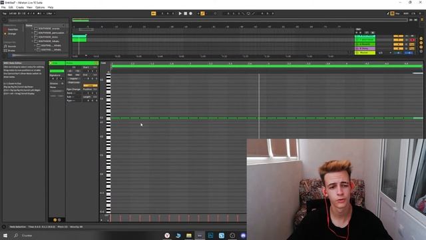426x240 pixels.
Task: Click the Arrangement Record button
Action: pos(191,13)
